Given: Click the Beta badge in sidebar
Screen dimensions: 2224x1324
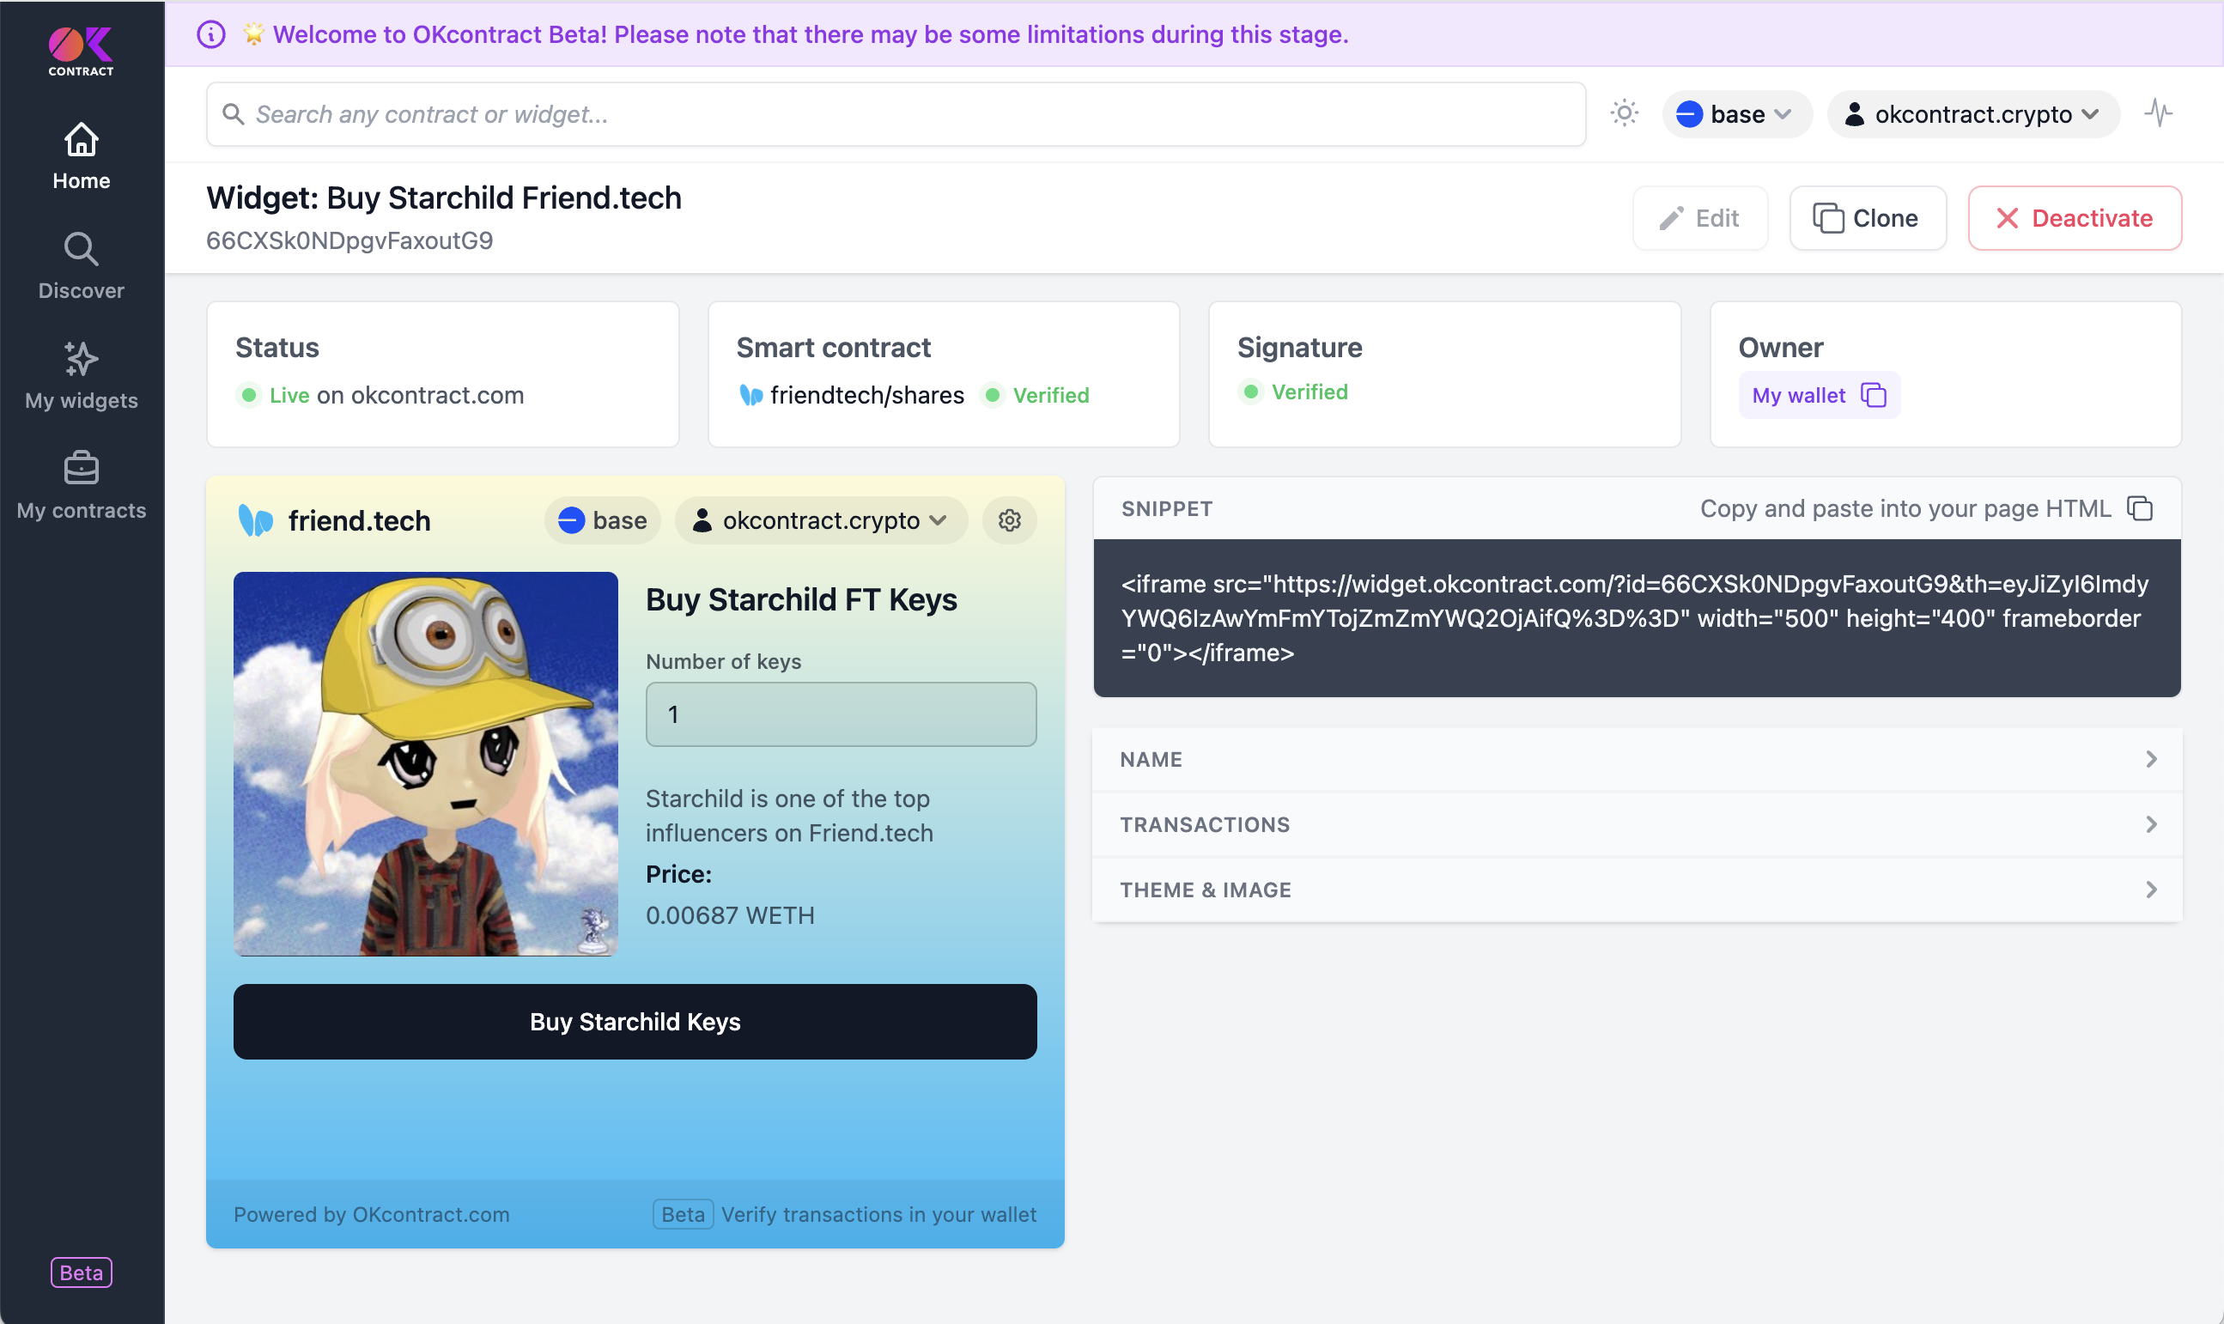Looking at the screenshot, I should (x=82, y=1272).
